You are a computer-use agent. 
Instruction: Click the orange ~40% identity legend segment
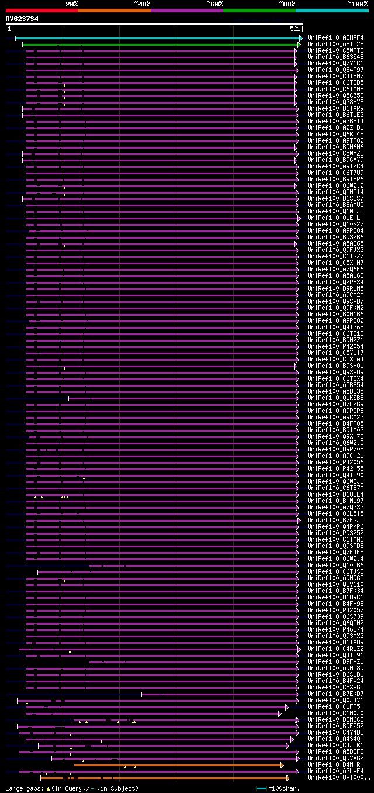[x=114, y=11]
